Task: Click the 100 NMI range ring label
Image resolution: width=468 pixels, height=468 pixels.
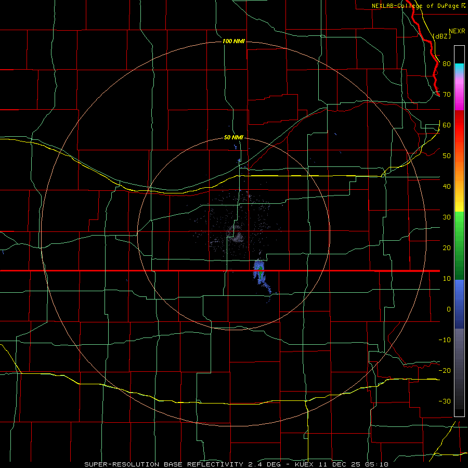Action: [x=233, y=41]
